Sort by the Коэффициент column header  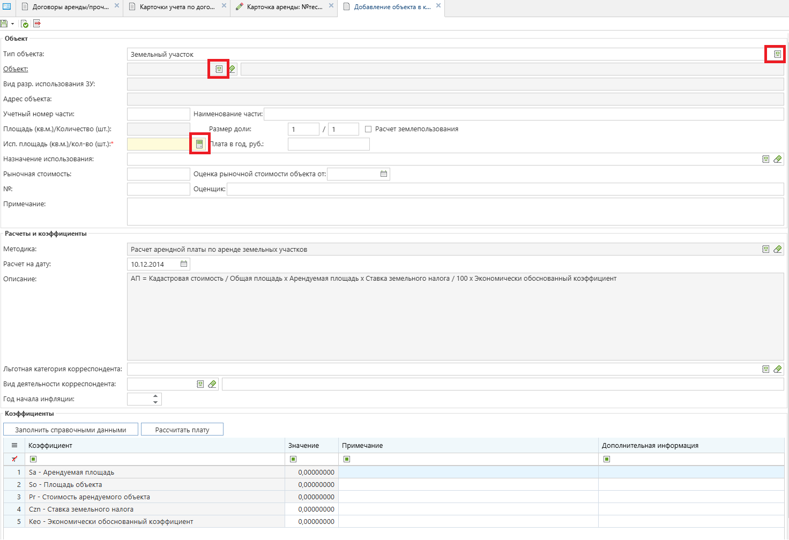(x=155, y=446)
